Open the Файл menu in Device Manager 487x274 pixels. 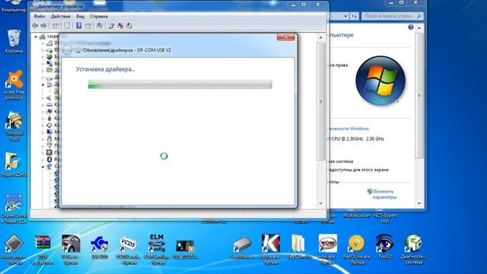[39, 16]
